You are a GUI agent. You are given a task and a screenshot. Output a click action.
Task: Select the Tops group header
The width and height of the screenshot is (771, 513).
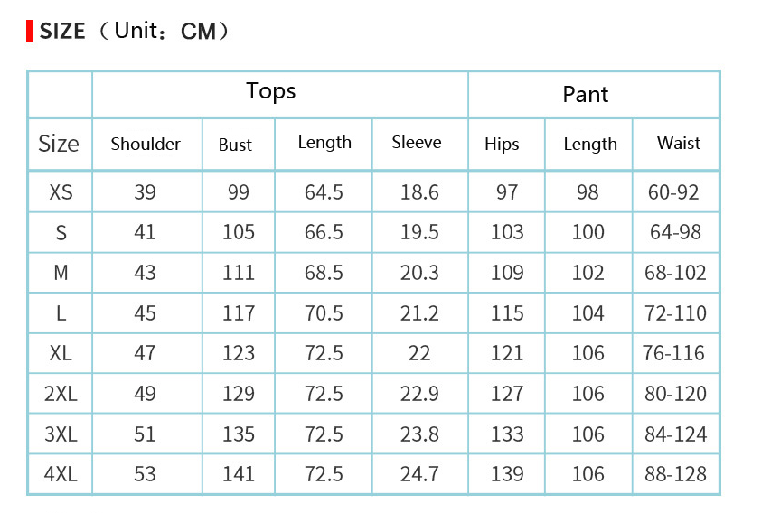point(271,91)
